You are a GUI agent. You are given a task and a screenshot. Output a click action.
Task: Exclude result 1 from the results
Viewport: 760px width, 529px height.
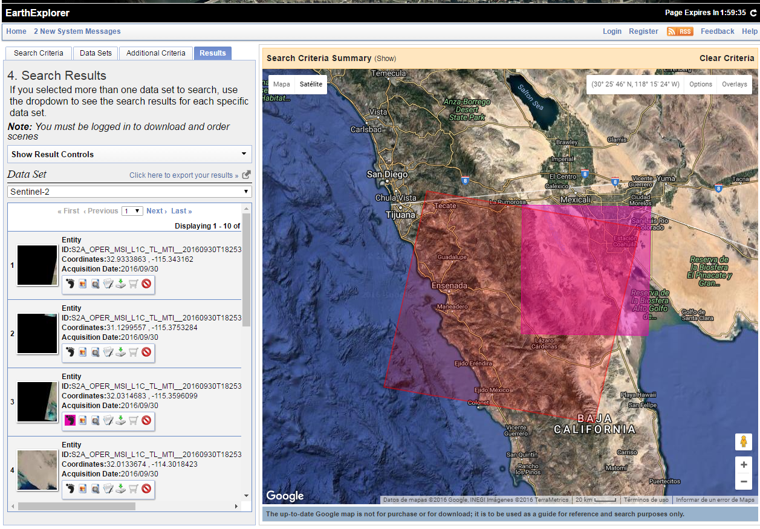[146, 284]
